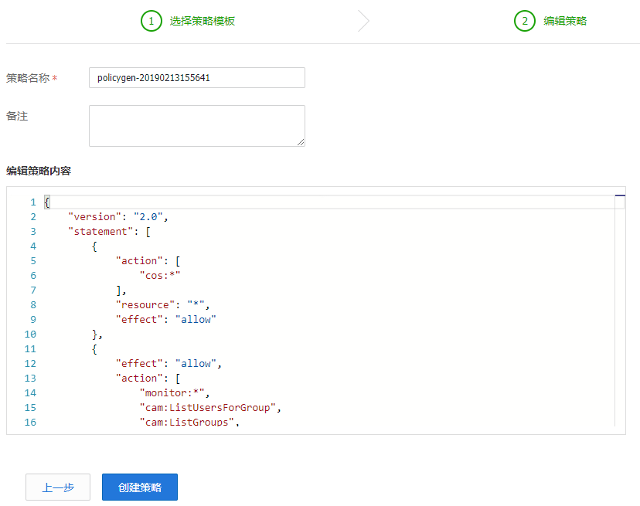The width and height of the screenshot is (640, 506).
Task: Click the step 1 circle icon
Action: [151, 21]
